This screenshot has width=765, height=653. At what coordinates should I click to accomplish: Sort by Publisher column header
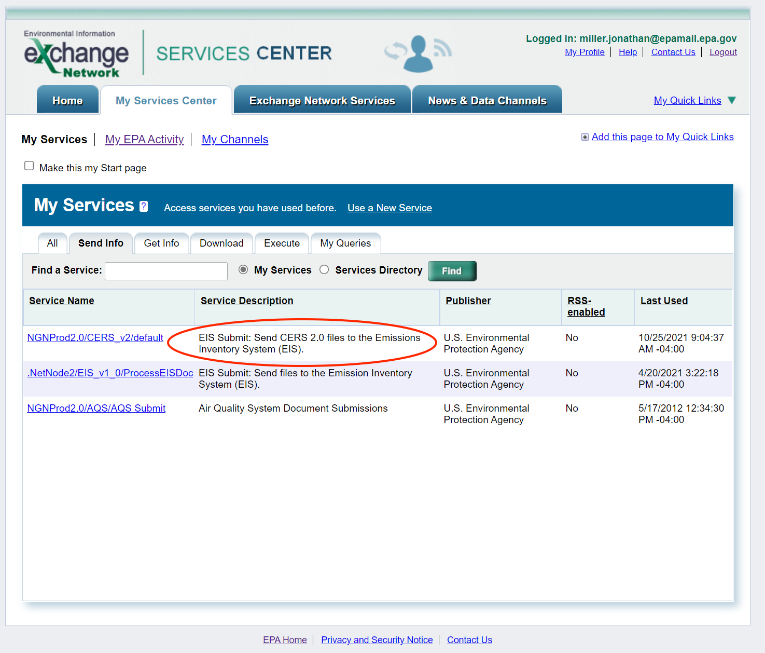tap(468, 301)
